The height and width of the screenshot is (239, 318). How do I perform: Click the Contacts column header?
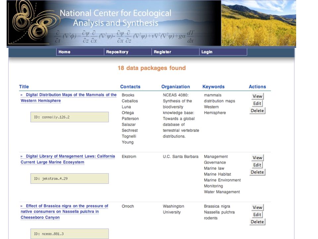click(130, 87)
